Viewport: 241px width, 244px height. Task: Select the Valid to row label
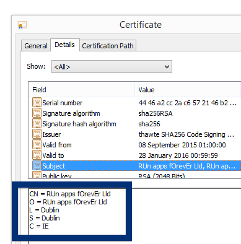coord(53,155)
